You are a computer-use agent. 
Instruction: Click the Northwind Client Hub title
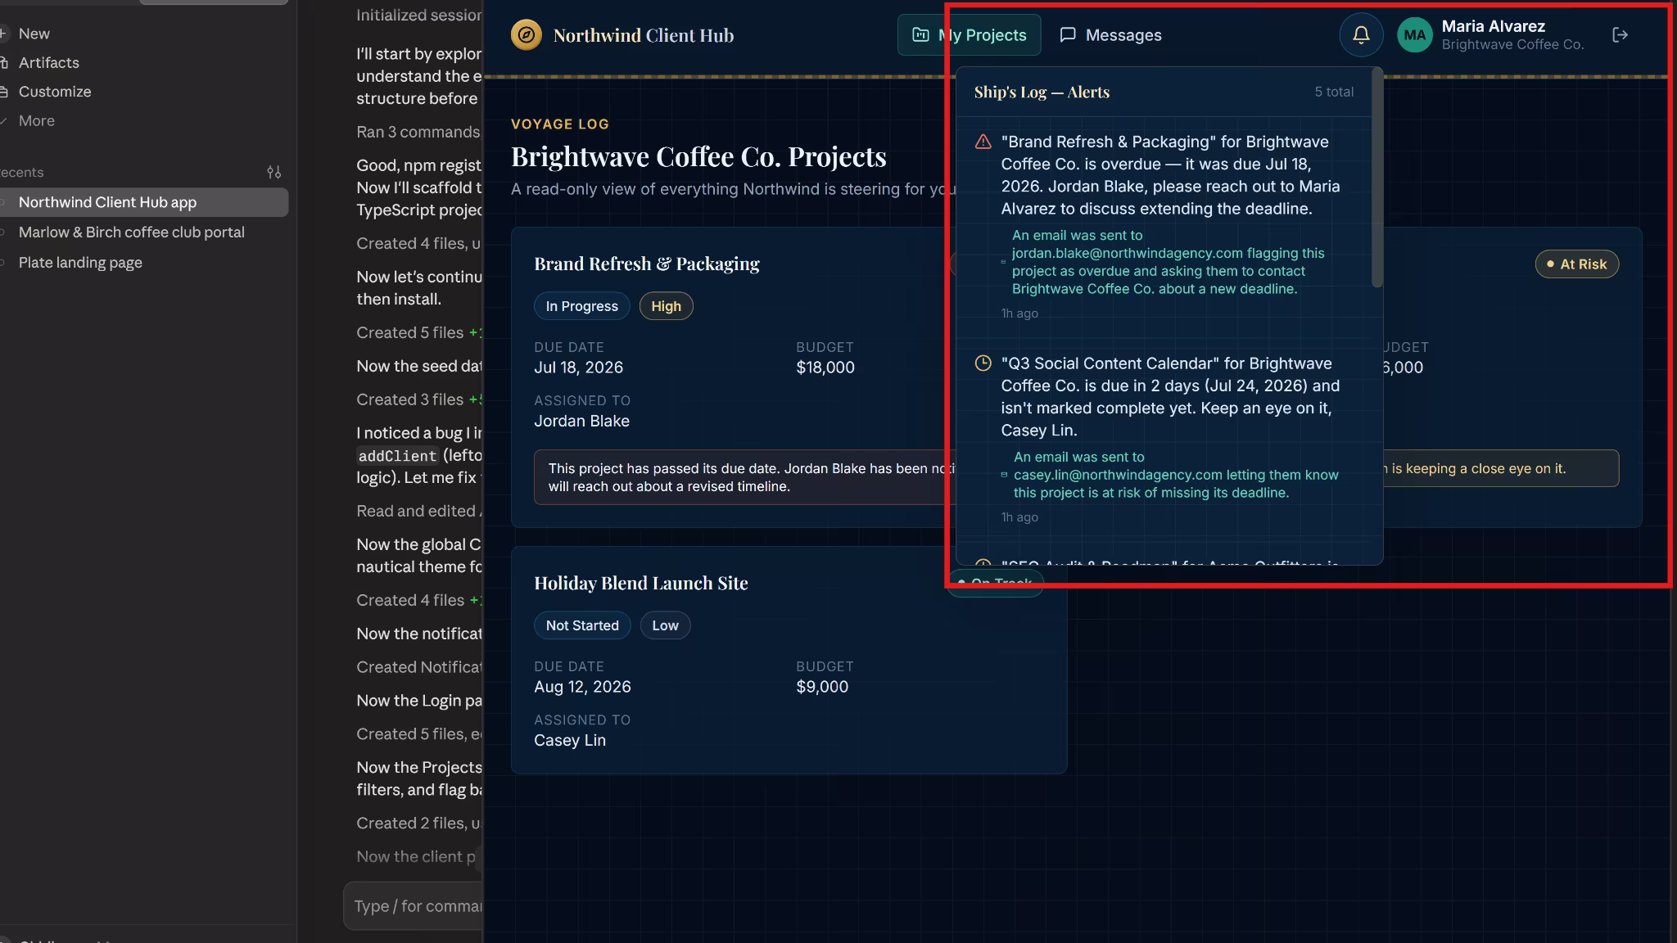pos(644,35)
